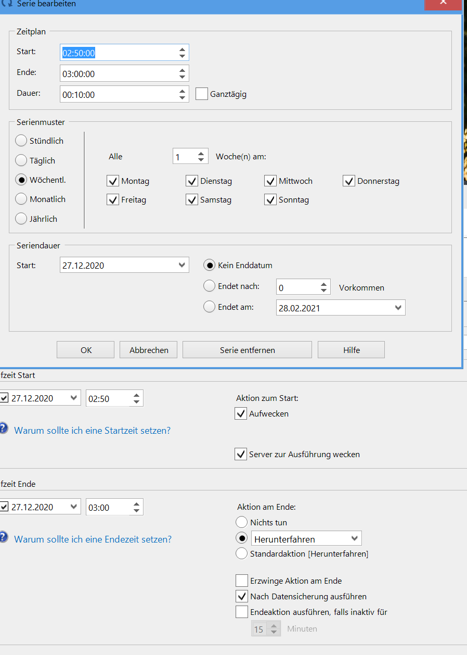Open the Endet am date dropdown
The height and width of the screenshot is (655, 467).
(x=398, y=307)
